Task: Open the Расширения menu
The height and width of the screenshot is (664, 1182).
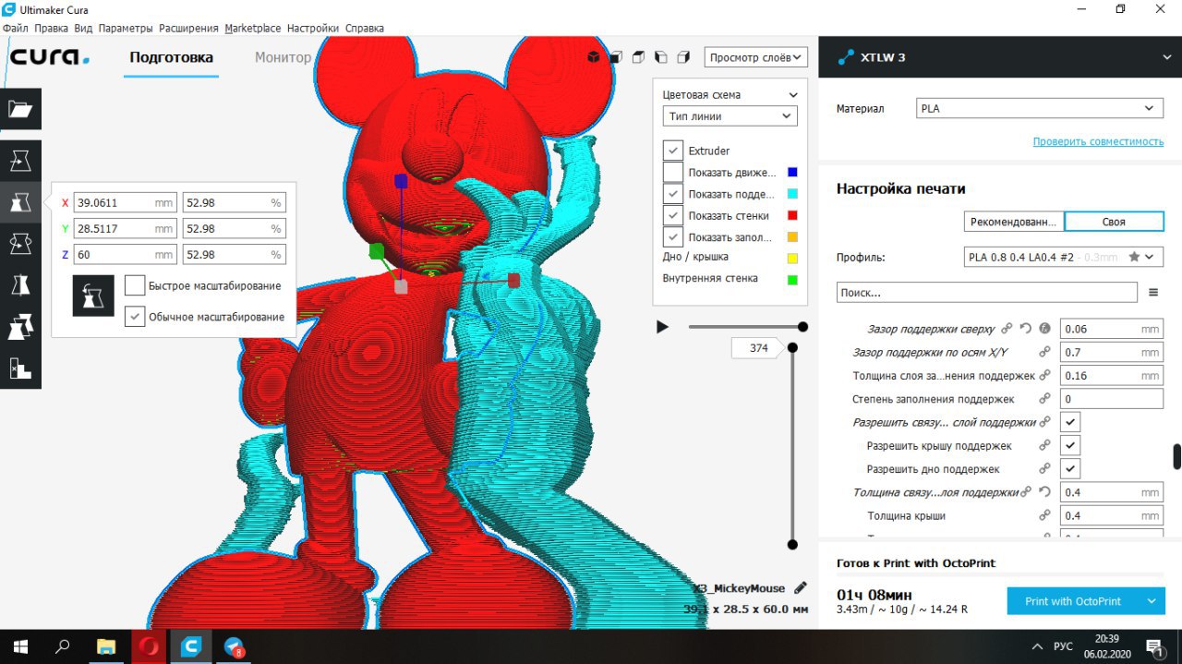Action: click(x=189, y=29)
